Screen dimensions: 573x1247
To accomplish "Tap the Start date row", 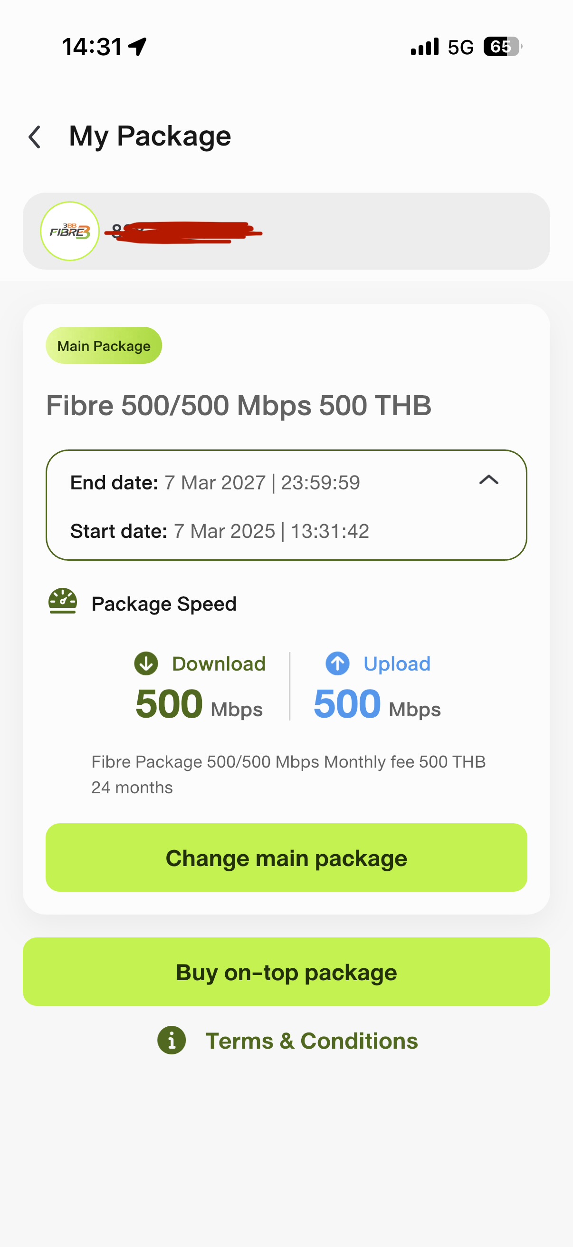I will coord(220,531).
